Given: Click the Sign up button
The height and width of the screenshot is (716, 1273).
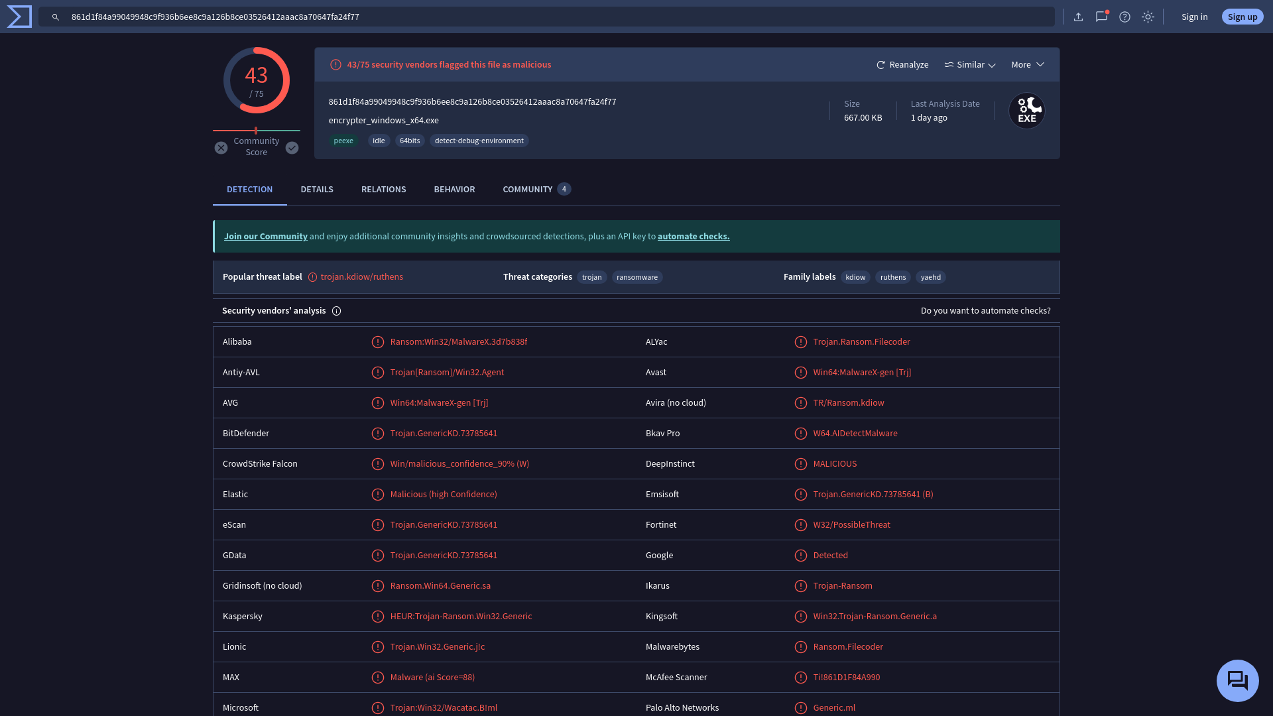Looking at the screenshot, I should 1243,17.
